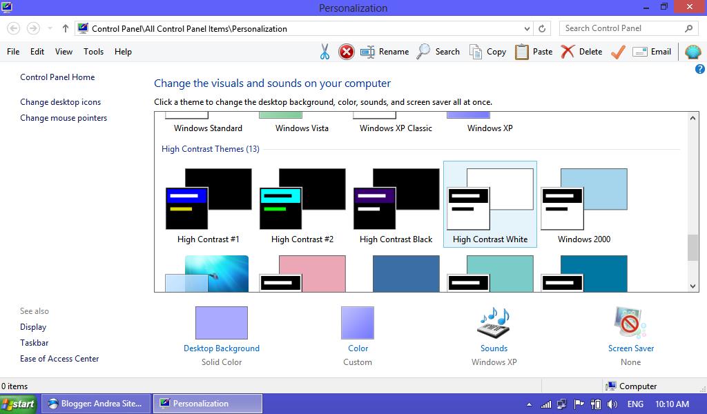Open the Sounds settings icon
707x414 pixels.
tap(494, 323)
